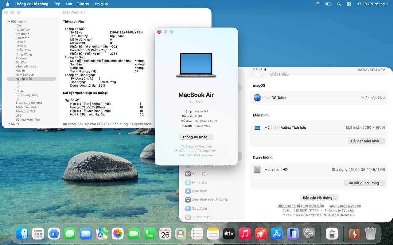Click the Báo cáo Hệ thống... button

[x=319, y=198]
